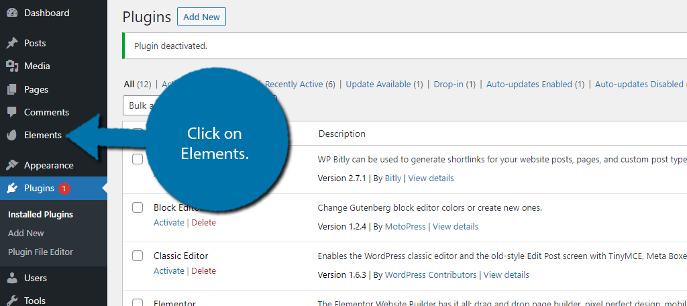
Task: Filter plugins by Auto-updates Disabled
Action: point(641,84)
